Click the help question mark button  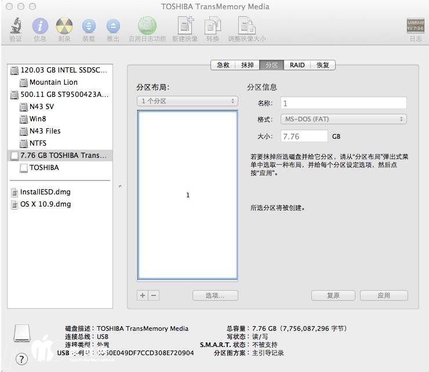(22, 359)
